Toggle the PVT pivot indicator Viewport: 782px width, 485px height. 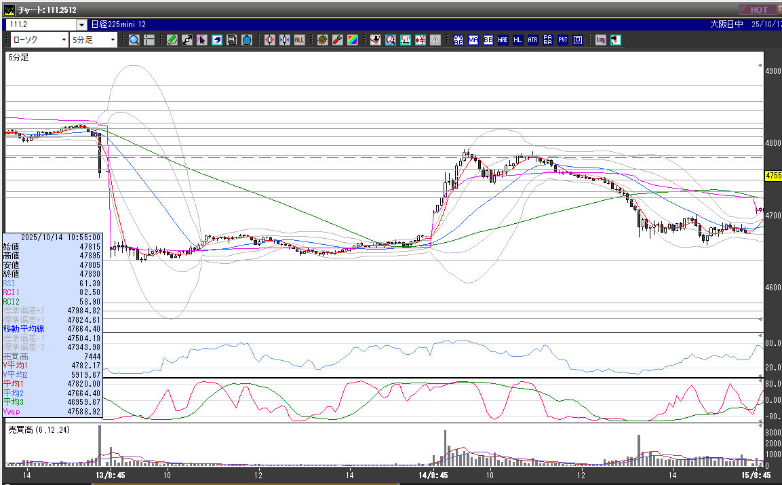[x=563, y=40]
